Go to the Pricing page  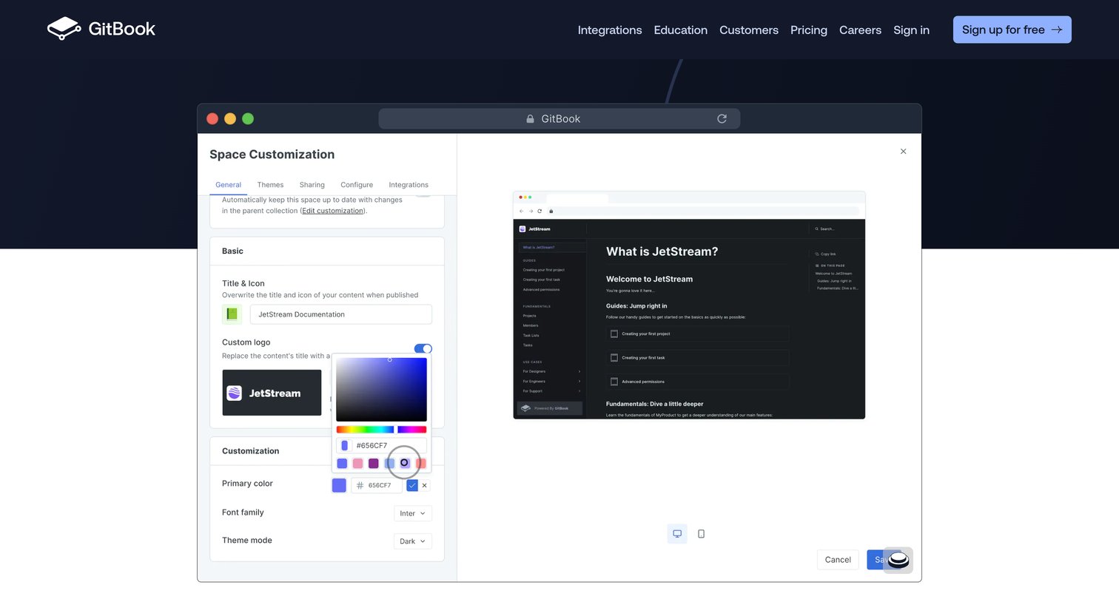coord(809,30)
